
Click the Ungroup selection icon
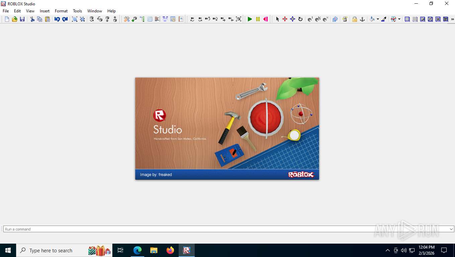pos(82,19)
